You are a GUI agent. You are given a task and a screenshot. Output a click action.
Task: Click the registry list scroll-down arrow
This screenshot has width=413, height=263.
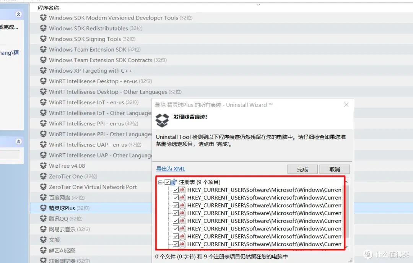(x=346, y=247)
